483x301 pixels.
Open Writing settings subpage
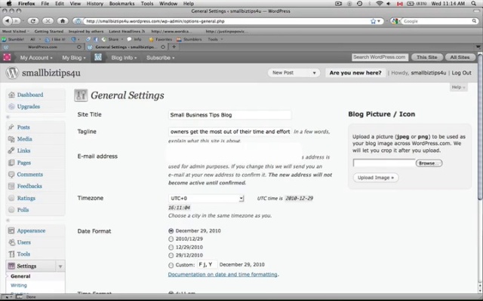pos(18,285)
